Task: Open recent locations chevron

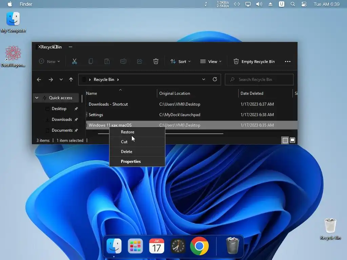Action: (61, 80)
